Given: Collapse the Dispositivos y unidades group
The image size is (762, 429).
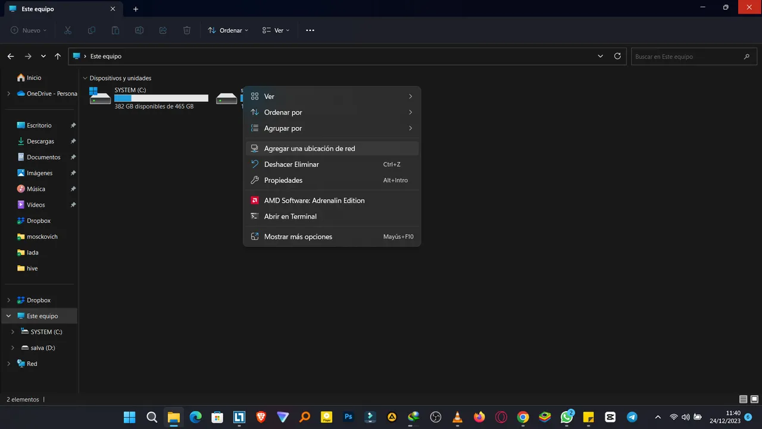Looking at the screenshot, I should pyautogui.click(x=85, y=78).
